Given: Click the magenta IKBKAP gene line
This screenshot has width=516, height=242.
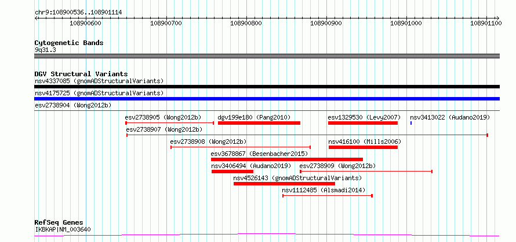Looking at the screenshot, I should (267, 235).
